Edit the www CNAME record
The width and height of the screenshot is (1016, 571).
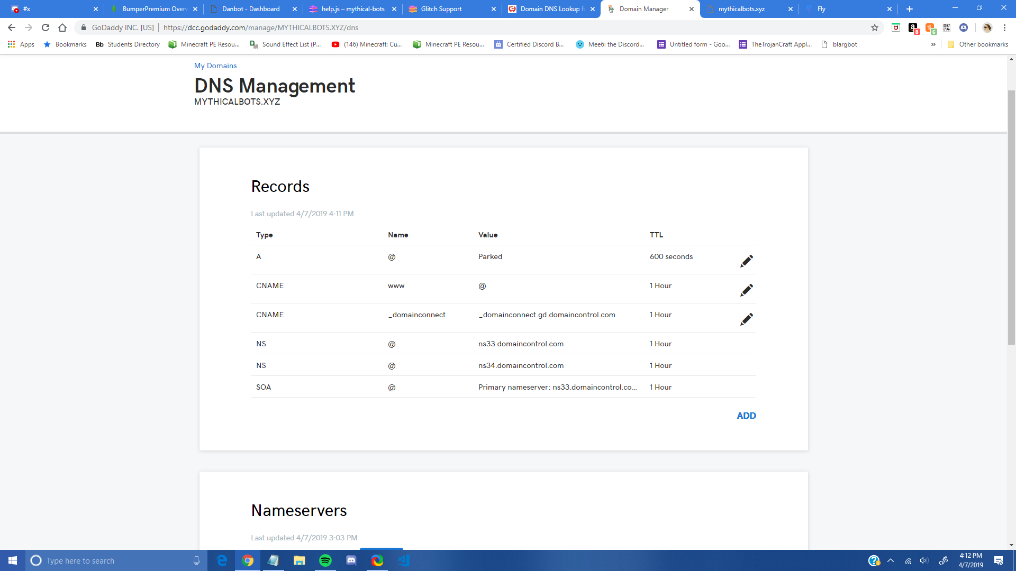click(x=746, y=290)
